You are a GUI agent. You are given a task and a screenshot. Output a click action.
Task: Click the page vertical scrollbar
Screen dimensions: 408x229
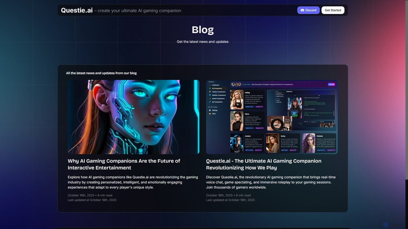click(x=406, y=91)
